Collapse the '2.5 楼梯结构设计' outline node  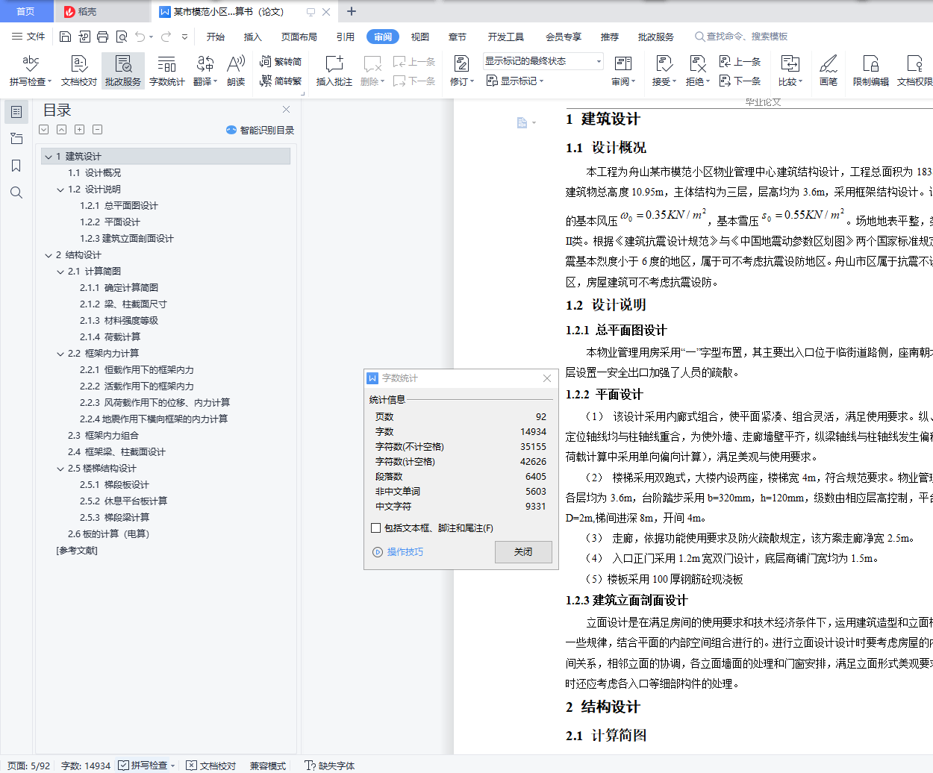pos(60,469)
